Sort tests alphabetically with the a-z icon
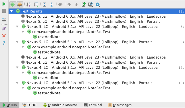The image size is (185, 108). (x=29, y=5)
